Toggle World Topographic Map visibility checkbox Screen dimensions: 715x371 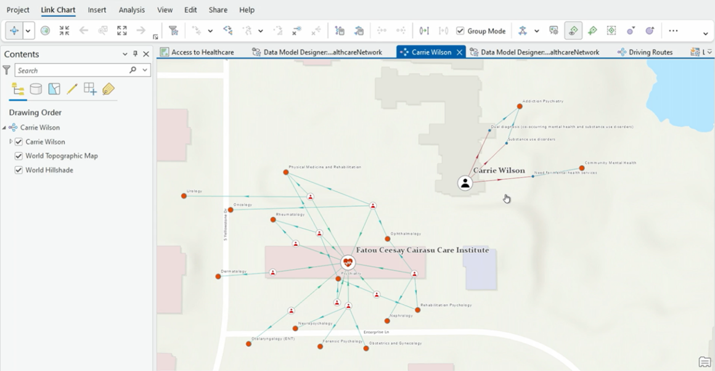18,156
